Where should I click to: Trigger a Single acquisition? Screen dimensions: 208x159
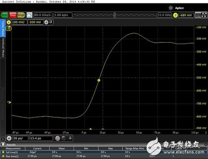(x=21, y=15)
